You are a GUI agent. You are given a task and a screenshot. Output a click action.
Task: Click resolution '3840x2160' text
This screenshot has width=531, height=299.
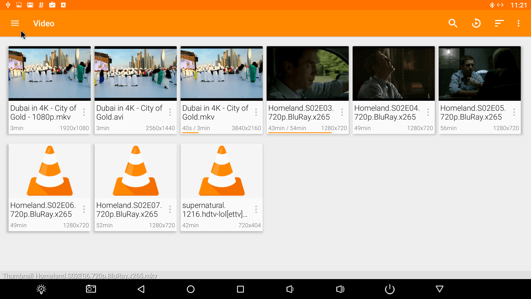click(x=246, y=128)
